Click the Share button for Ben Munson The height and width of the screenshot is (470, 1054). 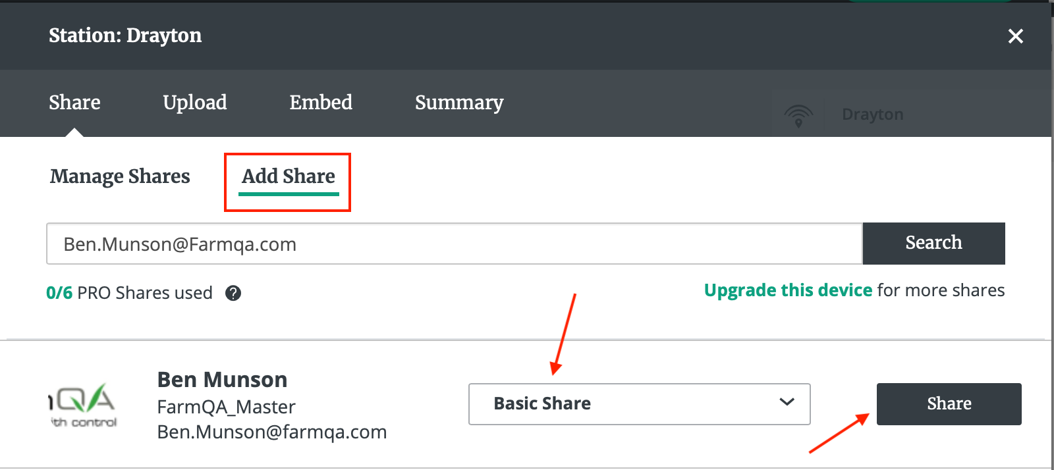pos(949,404)
